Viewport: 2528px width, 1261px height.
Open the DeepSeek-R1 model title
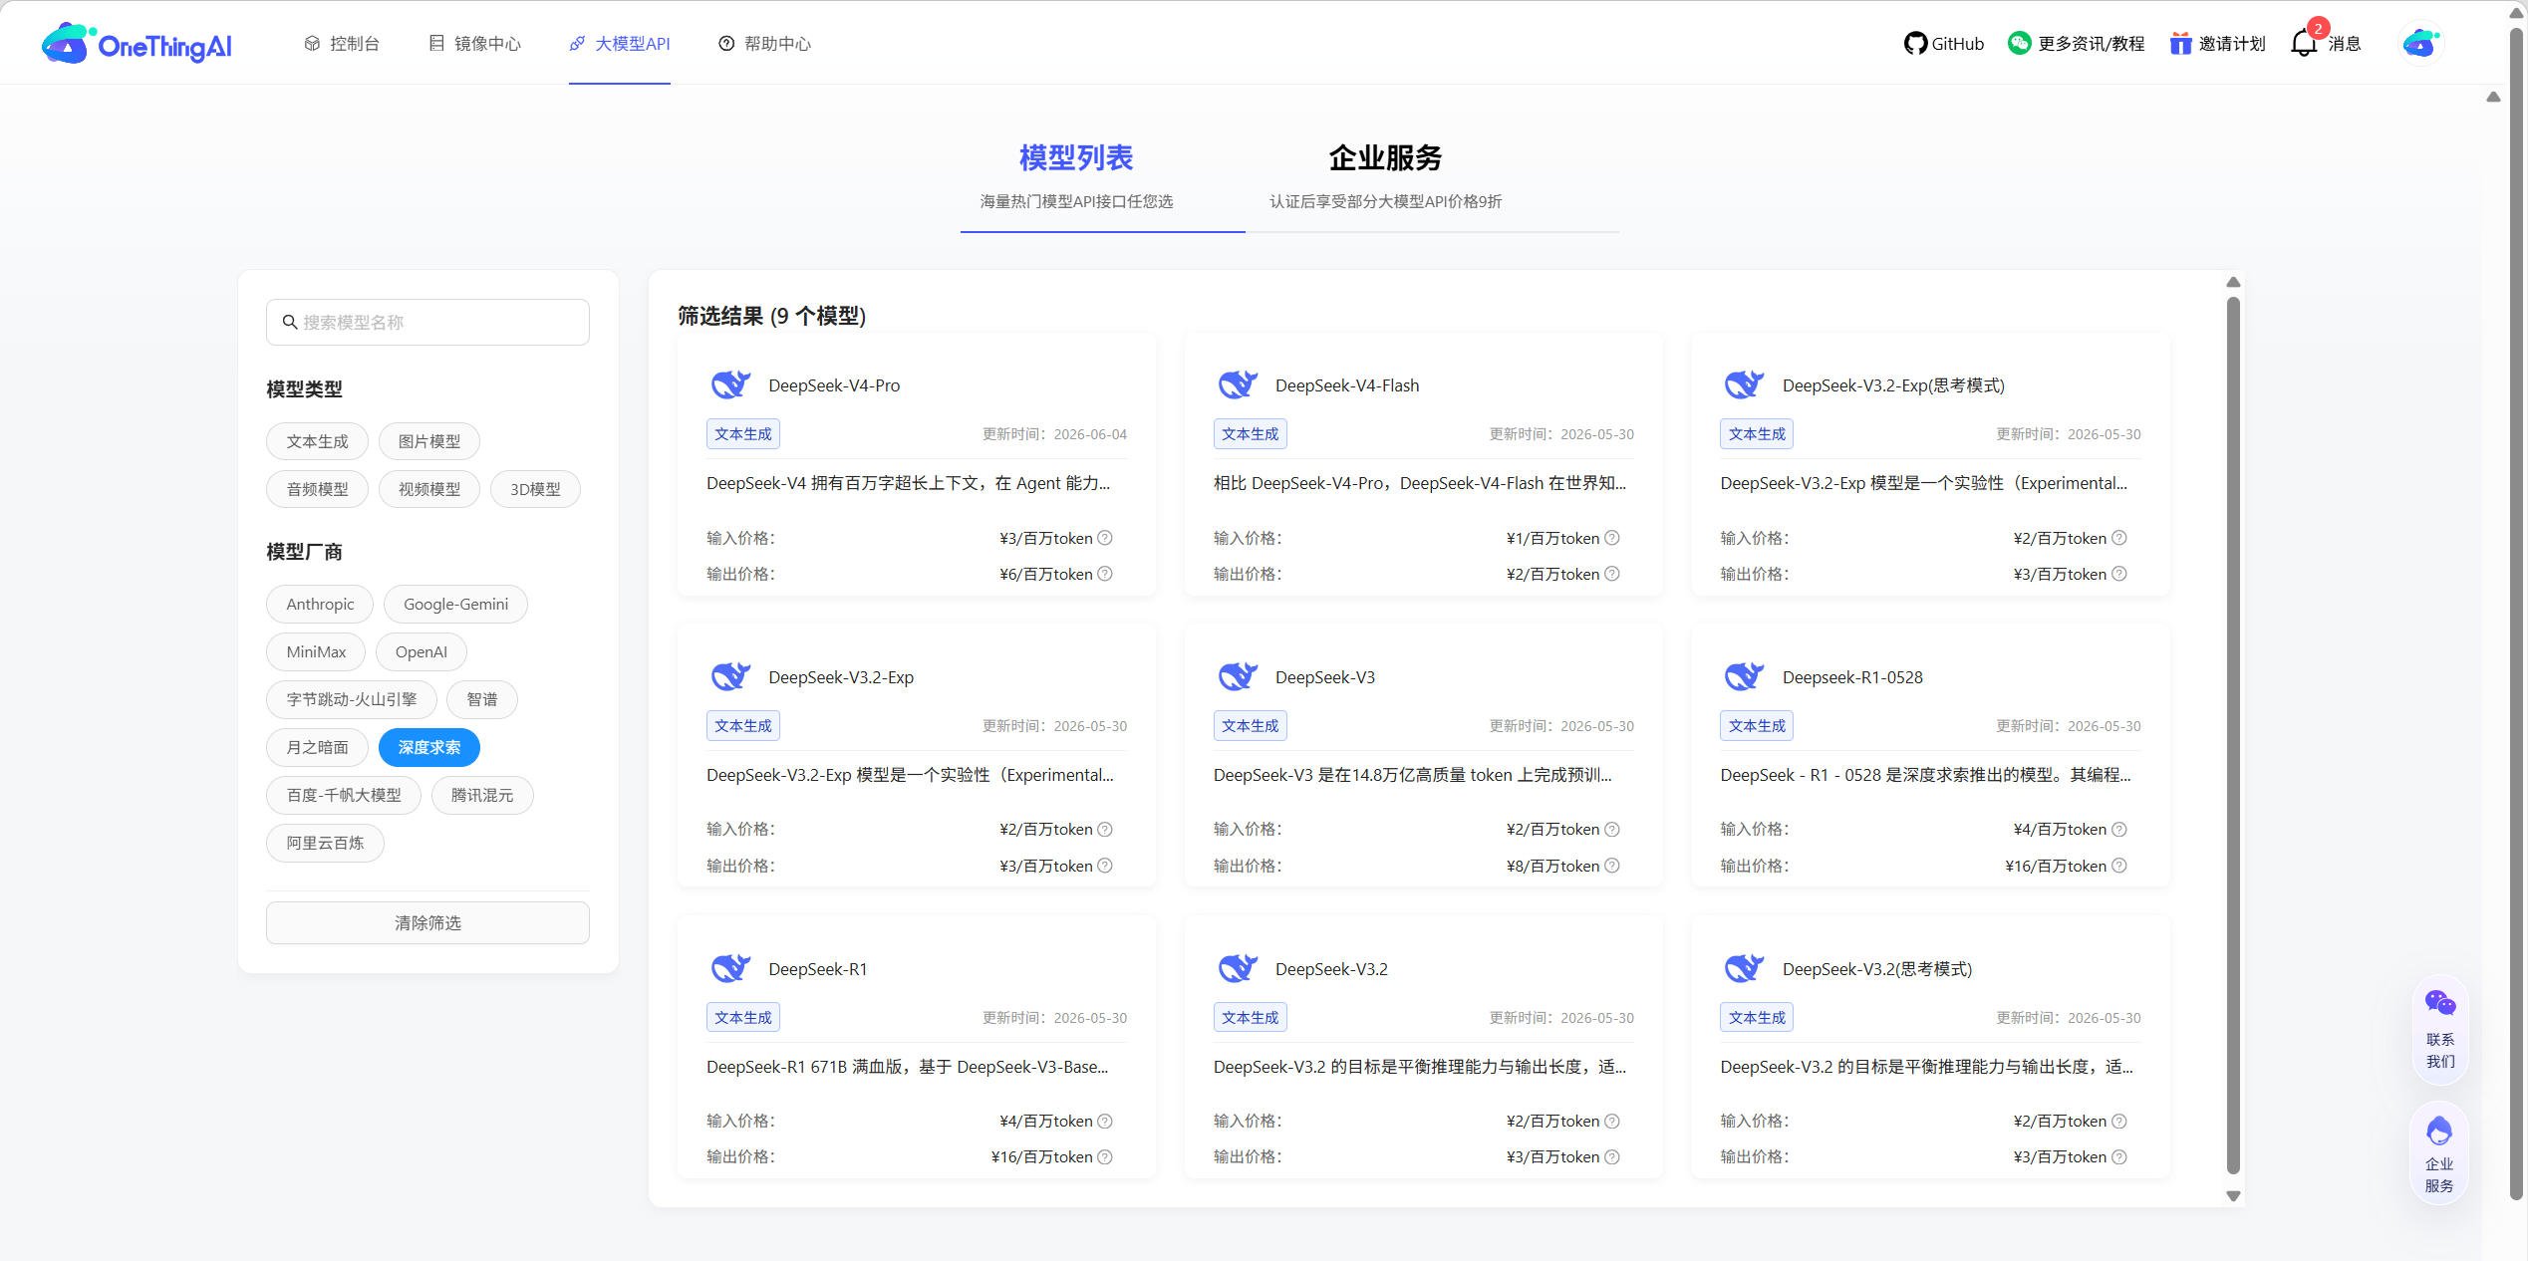[x=817, y=969]
